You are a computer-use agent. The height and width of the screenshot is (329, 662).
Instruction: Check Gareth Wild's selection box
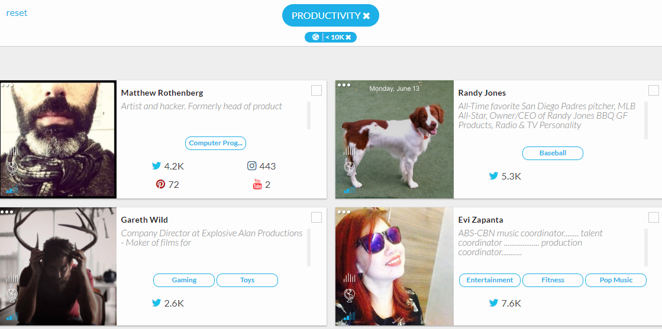click(317, 217)
